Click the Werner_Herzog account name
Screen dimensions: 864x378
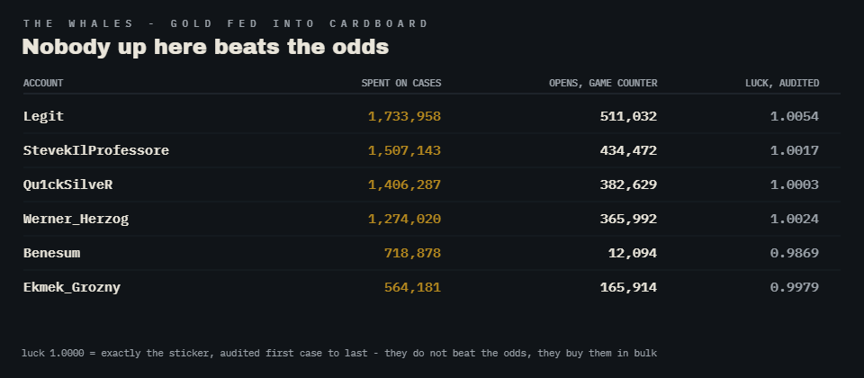pos(76,220)
